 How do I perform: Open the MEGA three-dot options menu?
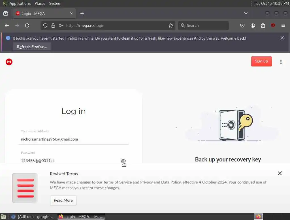click(281, 62)
